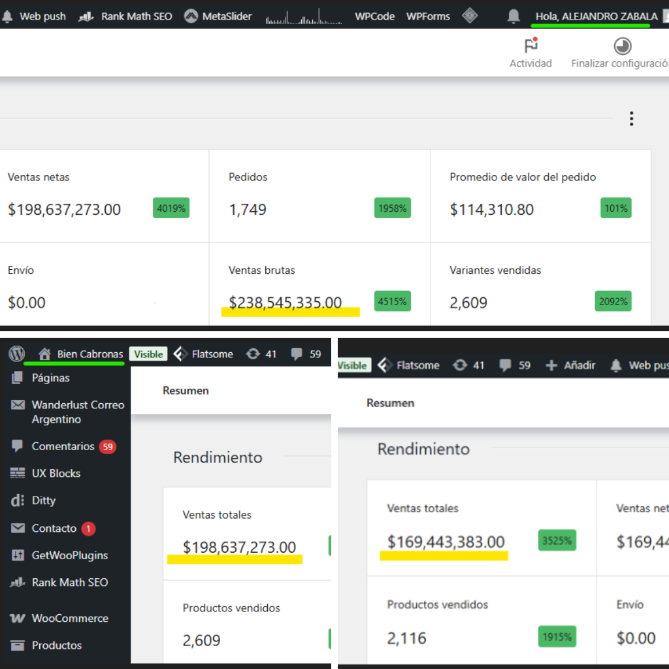Open the WordPress logo menu
Viewport: 669px width, 669px height.
(x=16, y=354)
